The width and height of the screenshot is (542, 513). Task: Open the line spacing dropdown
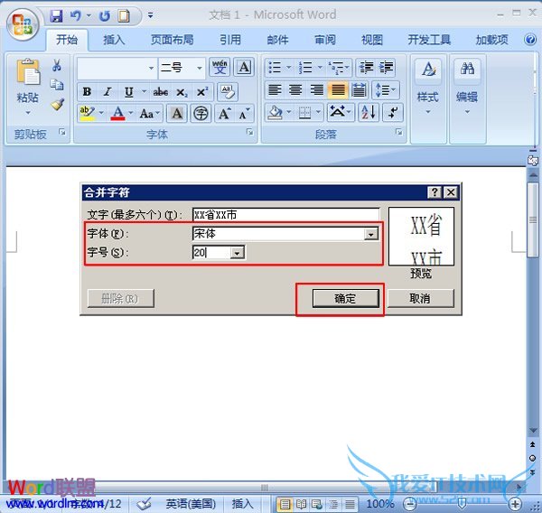pyautogui.click(x=386, y=90)
